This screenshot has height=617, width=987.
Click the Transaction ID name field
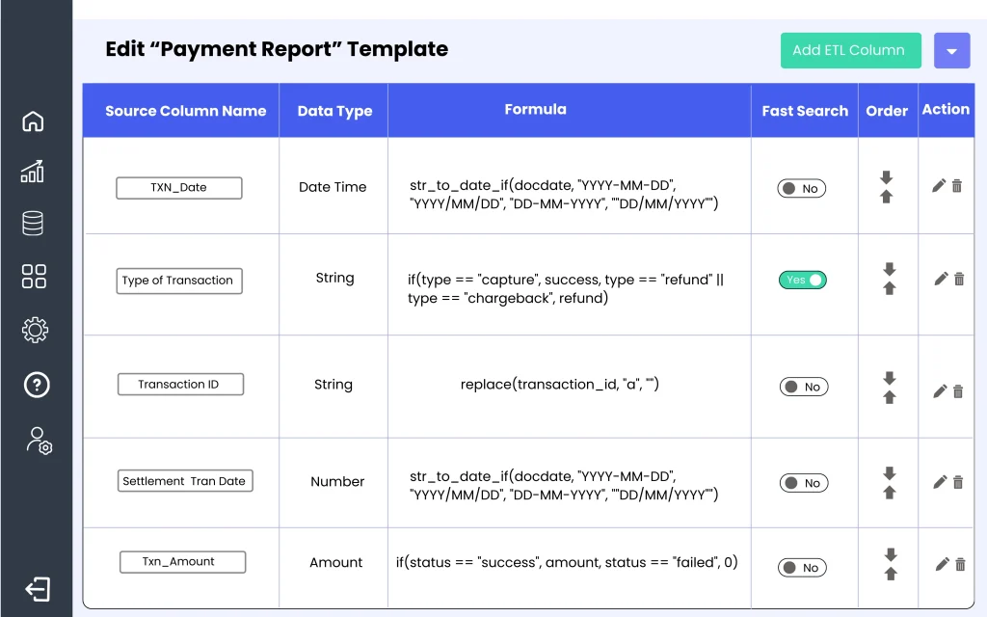(180, 384)
